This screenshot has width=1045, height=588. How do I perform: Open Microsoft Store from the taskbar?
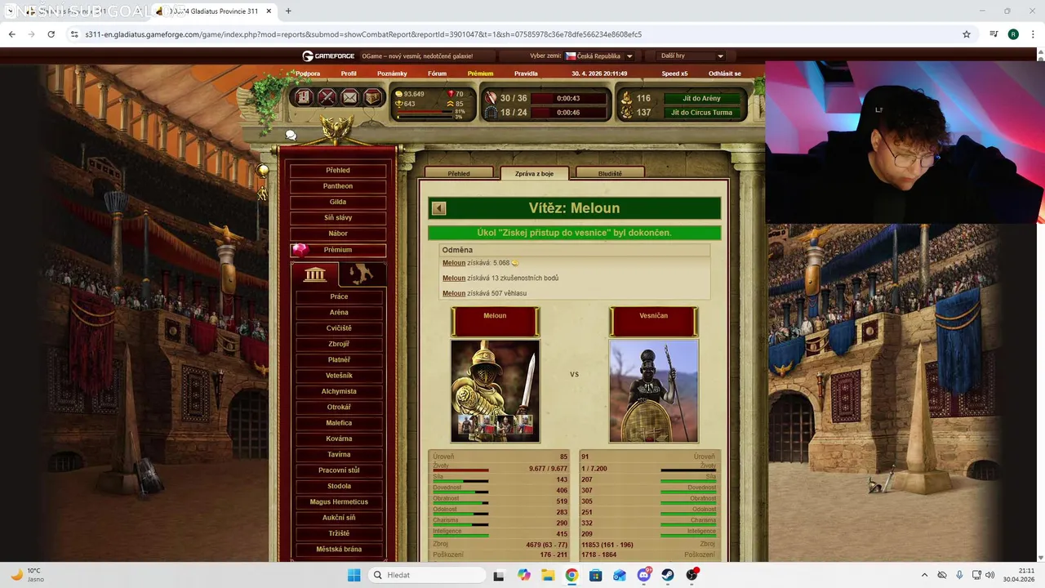pos(596,575)
